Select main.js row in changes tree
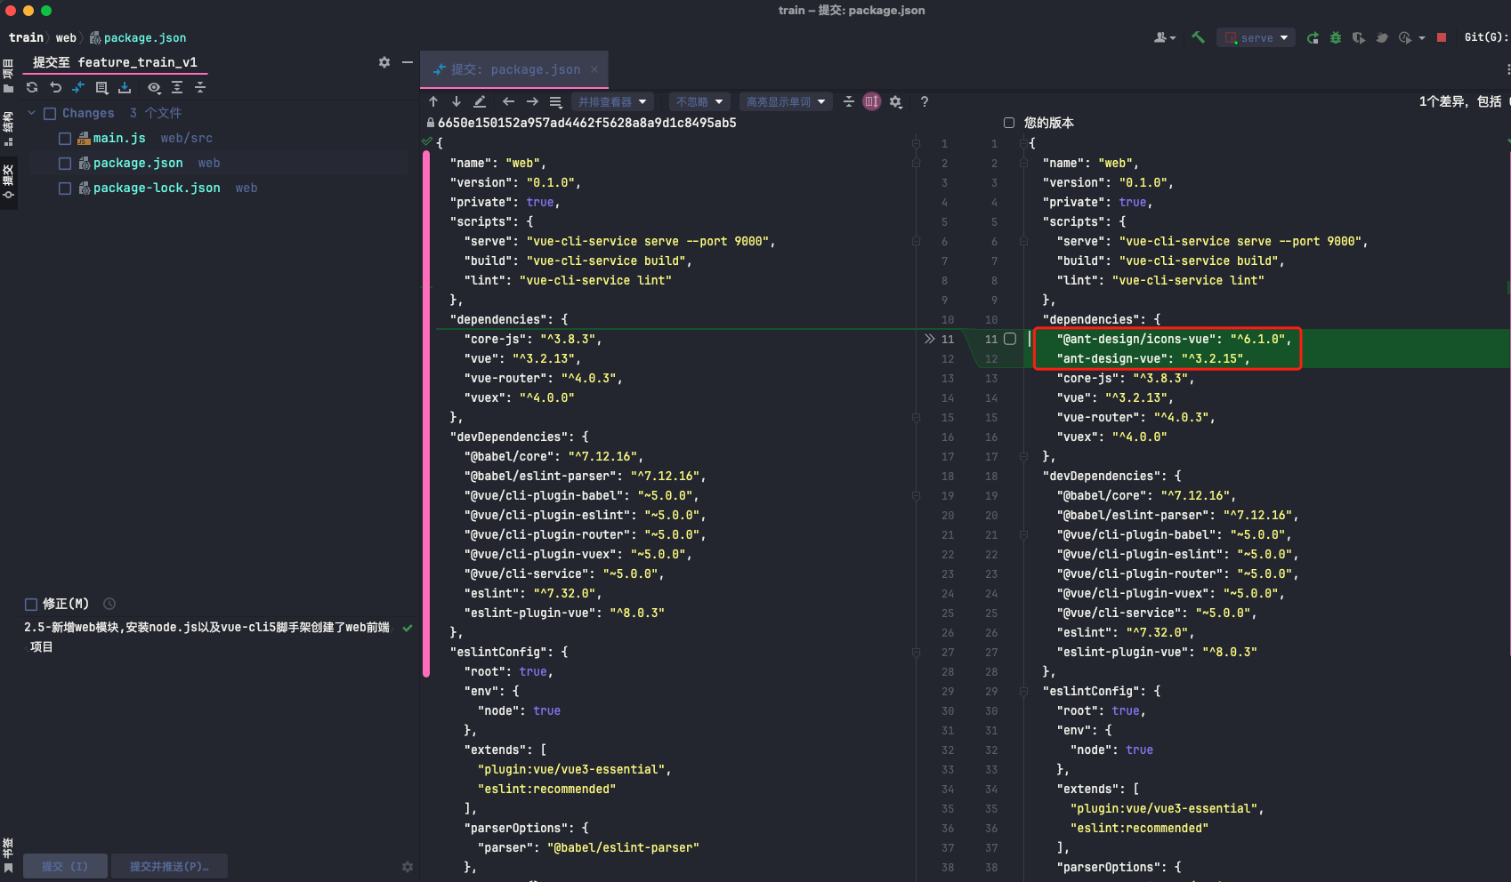1511x882 pixels. 218,139
